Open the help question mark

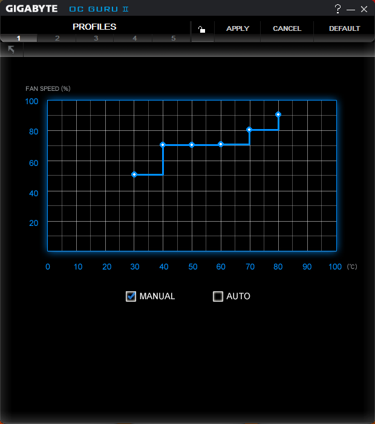pyautogui.click(x=337, y=9)
